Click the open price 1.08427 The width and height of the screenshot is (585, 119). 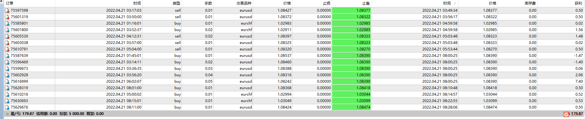click(x=284, y=10)
